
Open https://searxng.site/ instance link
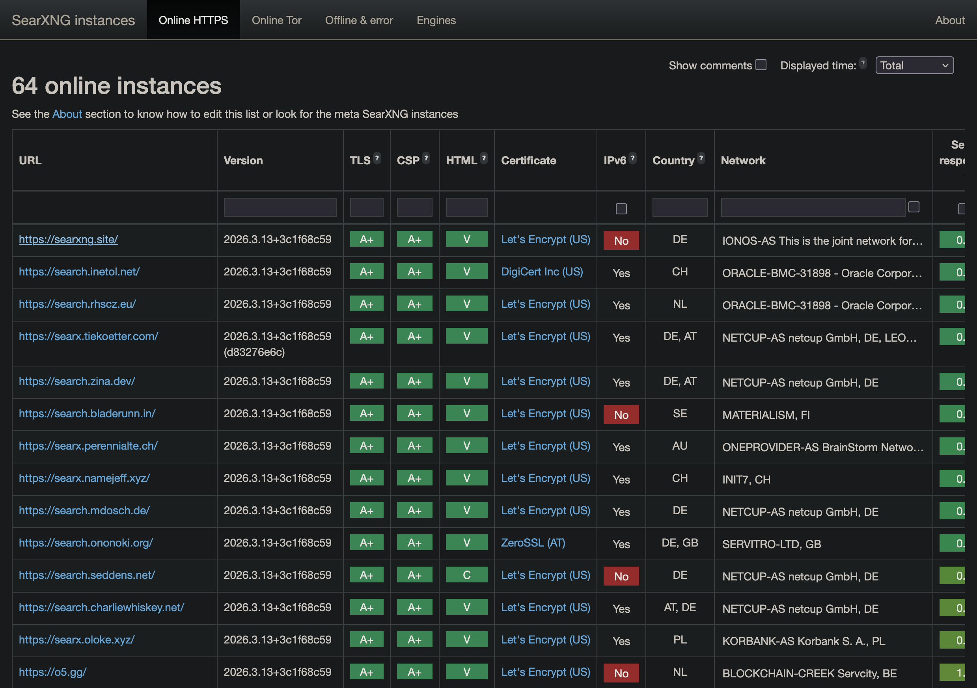tap(68, 240)
